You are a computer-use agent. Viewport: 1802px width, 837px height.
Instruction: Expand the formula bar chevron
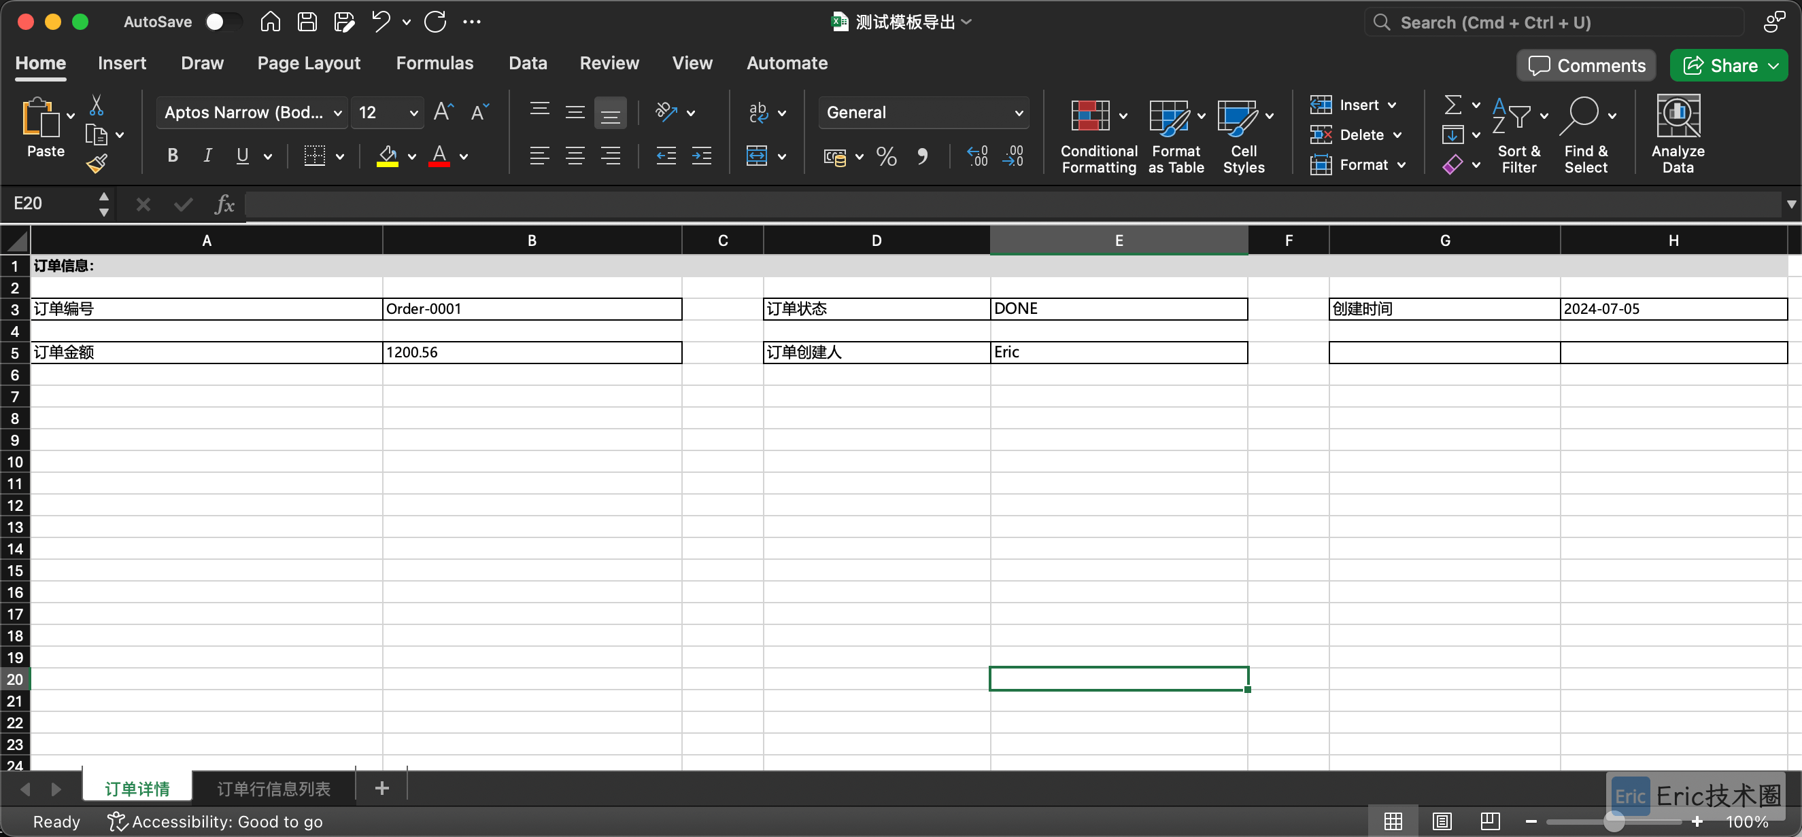pos(1791,204)
